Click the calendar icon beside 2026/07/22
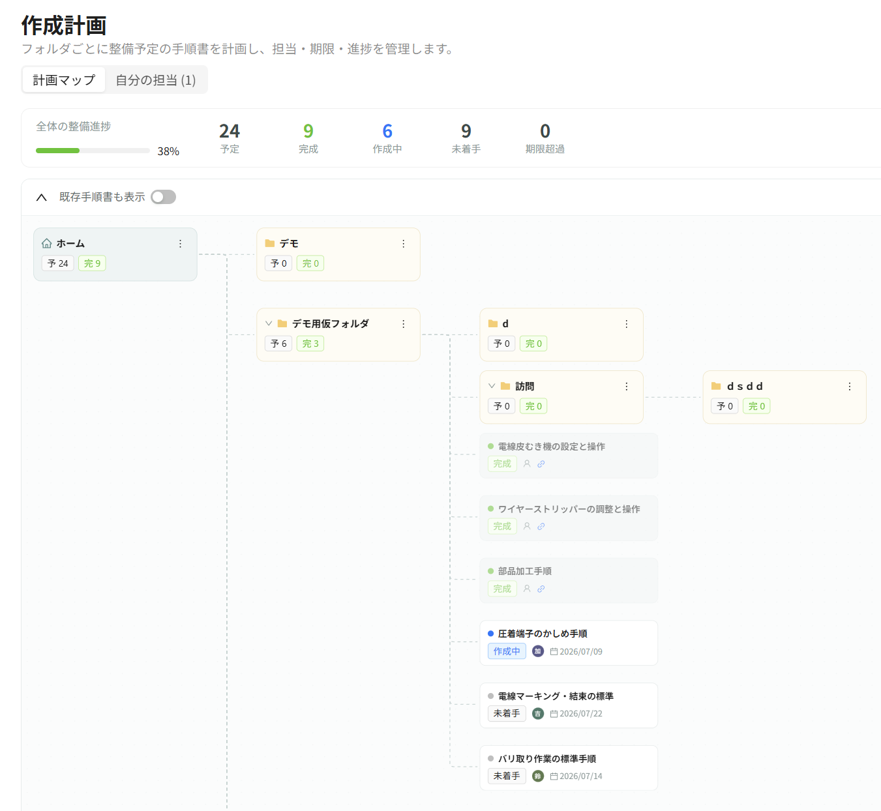This screenshot has width=881, height=811. [x=554, y=714]
